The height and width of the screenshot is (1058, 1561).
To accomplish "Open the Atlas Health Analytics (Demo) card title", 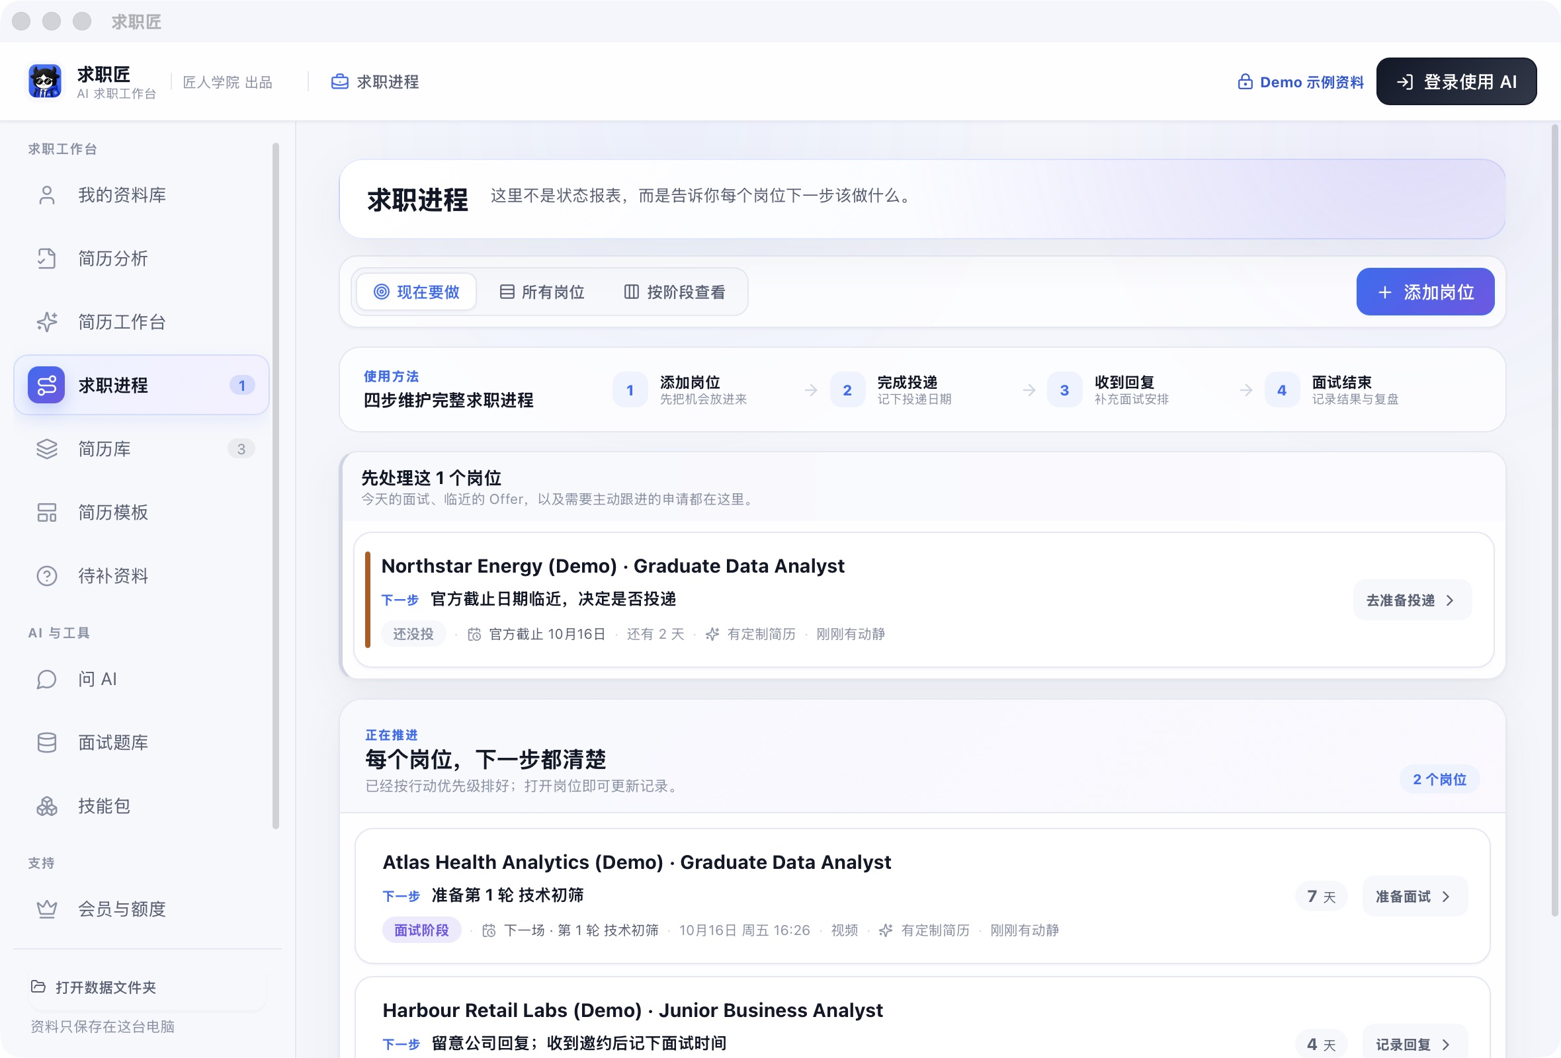I will click(x=637, y=862).
